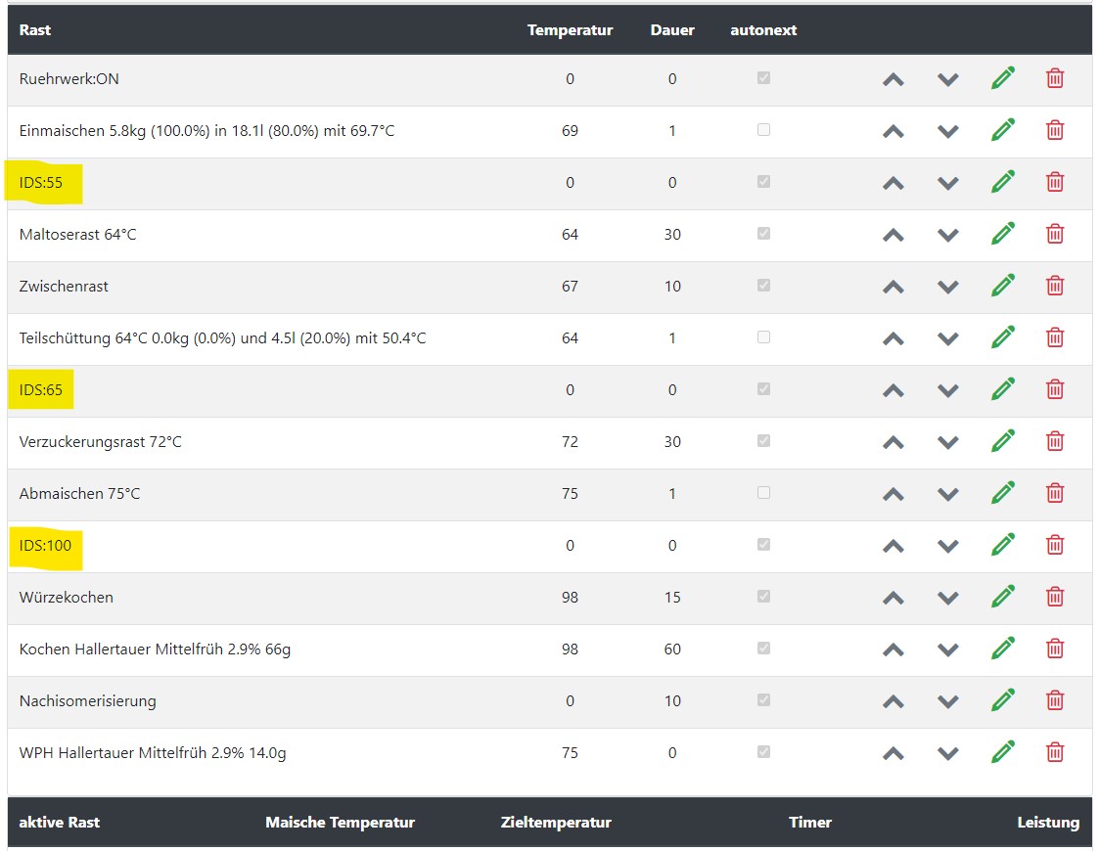This screenshot has width=1099, height=851.
Task: Move Maltoserast 64°C down with chevron
Action: point(947,235)
